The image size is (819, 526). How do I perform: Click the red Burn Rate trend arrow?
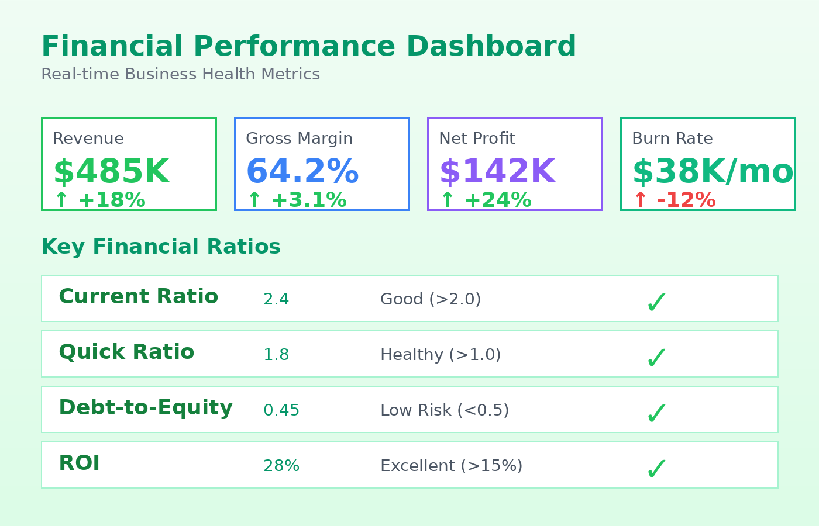coord(640,200)
